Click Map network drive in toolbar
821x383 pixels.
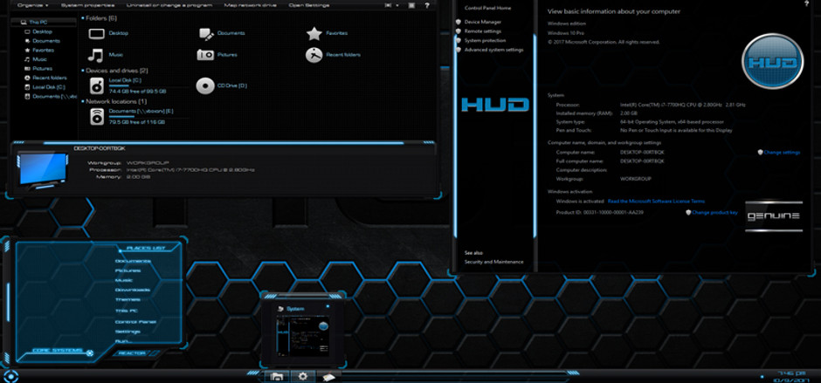pyautogui.click(x=251, y=5)
